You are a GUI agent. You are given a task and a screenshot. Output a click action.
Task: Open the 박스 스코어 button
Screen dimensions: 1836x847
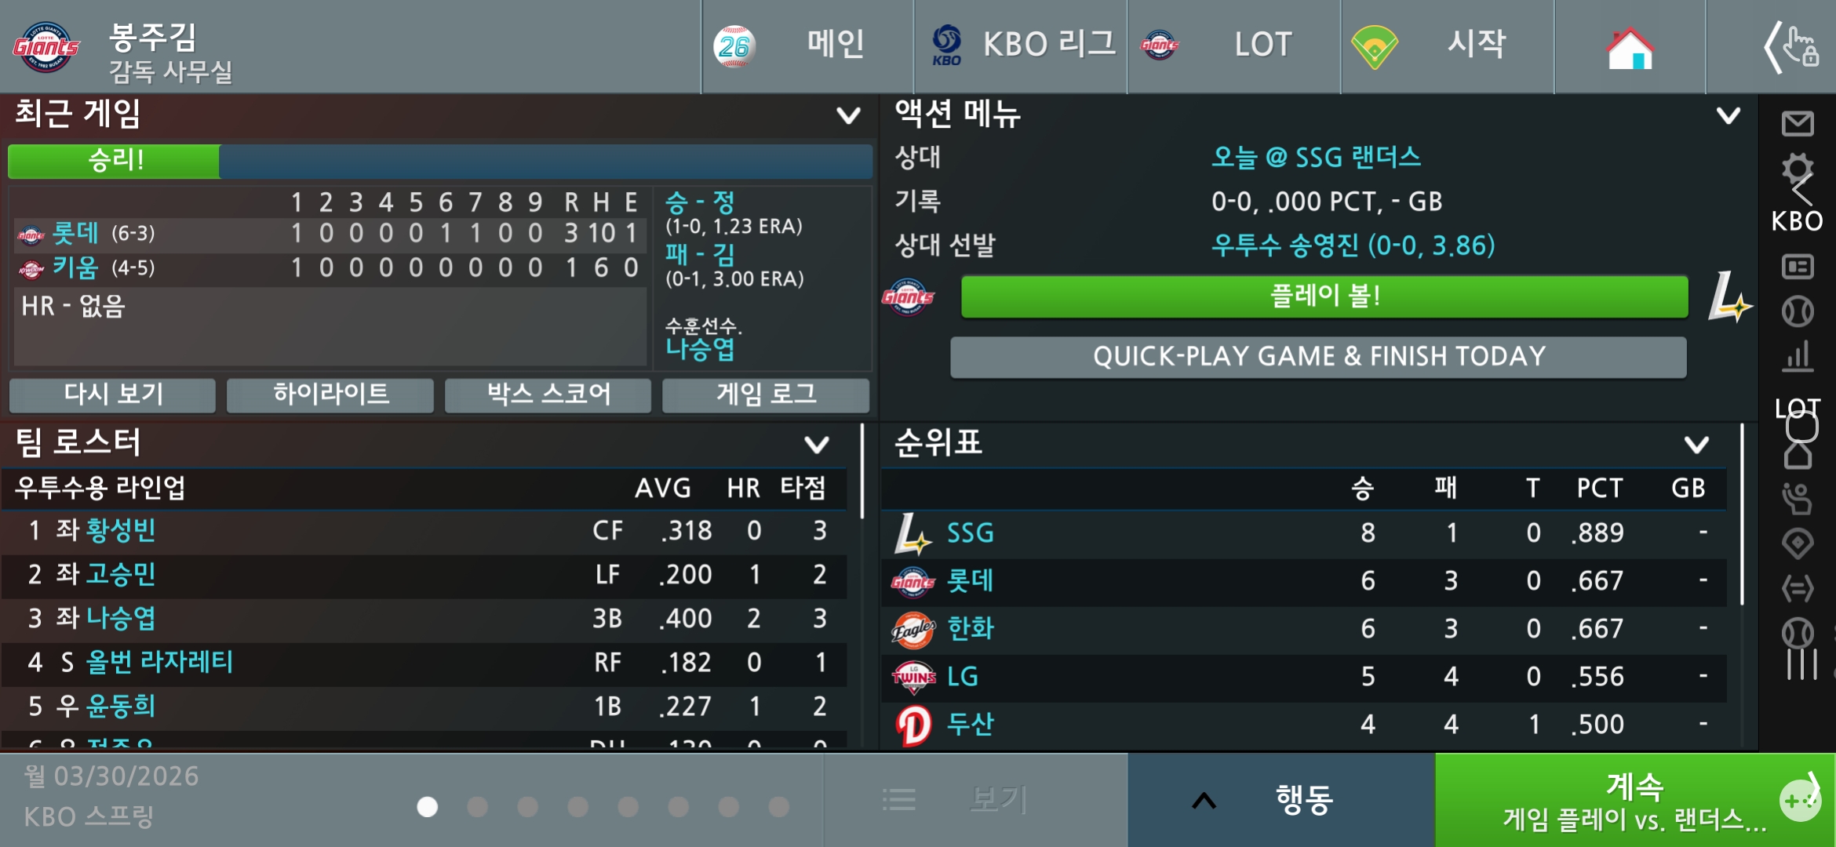click(548, 394)
